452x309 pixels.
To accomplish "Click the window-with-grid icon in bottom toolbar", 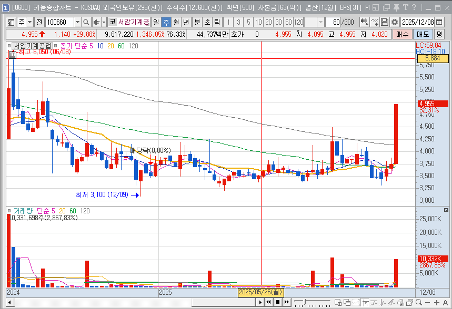I will tap(338, 302).
